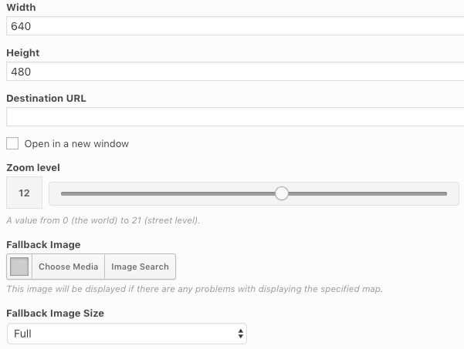
Task: Click the Zoom level heading label
Action: [33, 167]
